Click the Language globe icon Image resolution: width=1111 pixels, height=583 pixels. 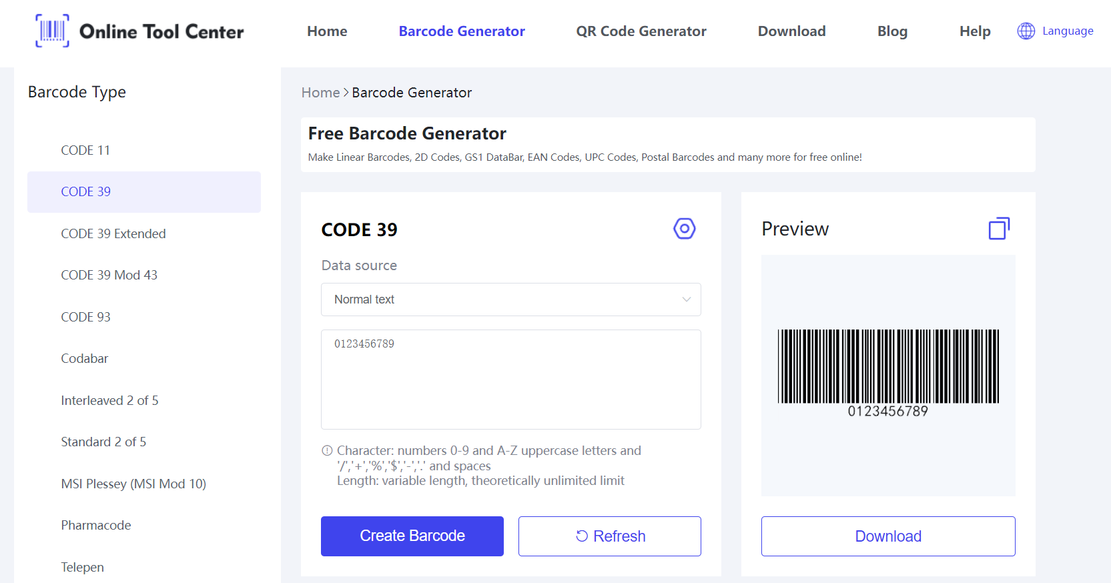click(1026, 31)
